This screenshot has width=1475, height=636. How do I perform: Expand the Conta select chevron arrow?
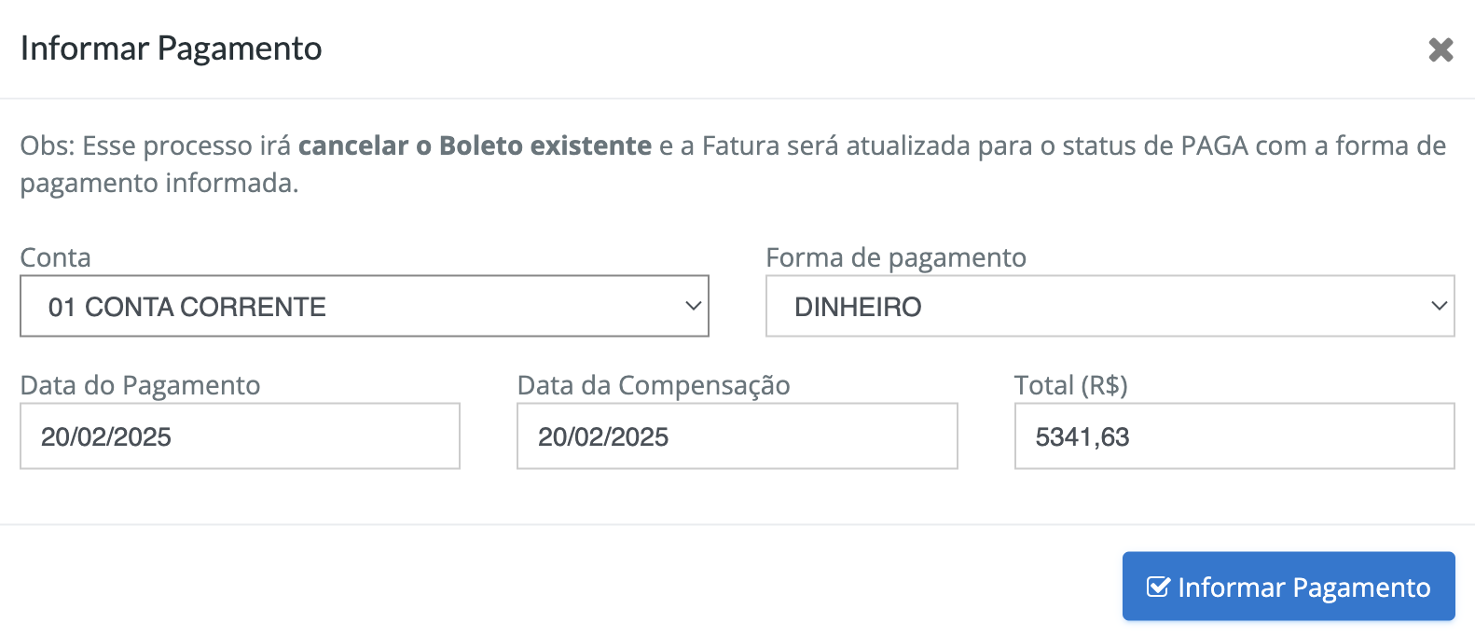tap(693, 306)
